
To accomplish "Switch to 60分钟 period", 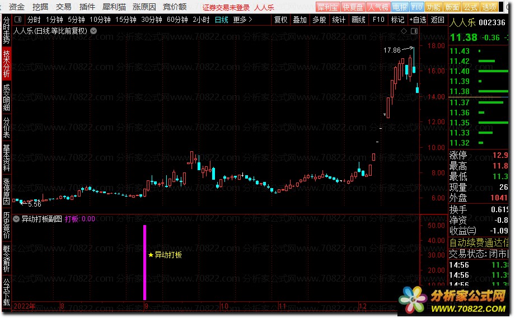I will click(x=177, y=20).
